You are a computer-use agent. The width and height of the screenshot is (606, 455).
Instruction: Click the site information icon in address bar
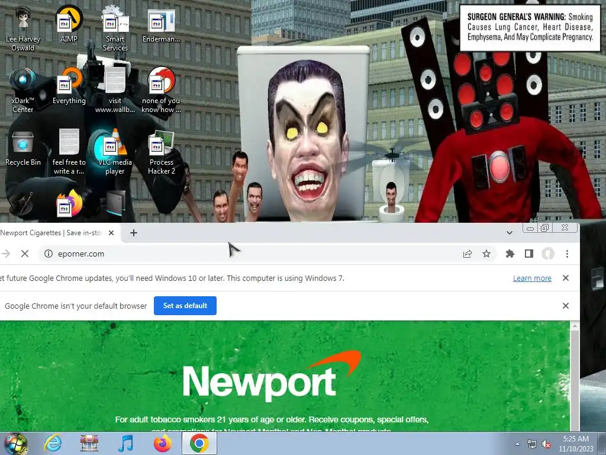(x=49, y=254)
